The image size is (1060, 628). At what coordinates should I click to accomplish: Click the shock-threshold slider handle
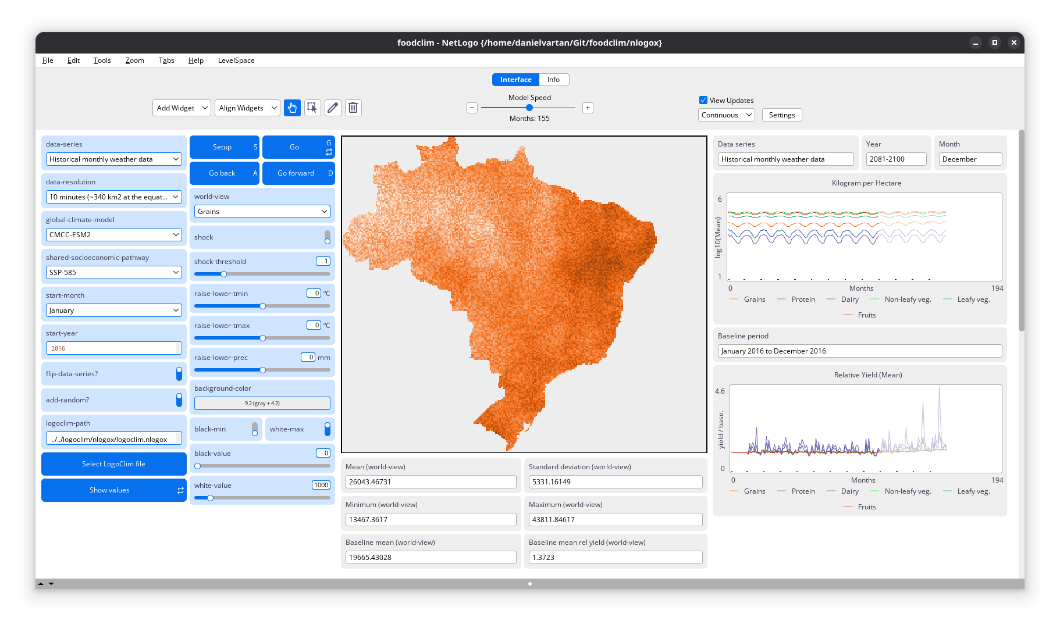click(x=223, y=274)
